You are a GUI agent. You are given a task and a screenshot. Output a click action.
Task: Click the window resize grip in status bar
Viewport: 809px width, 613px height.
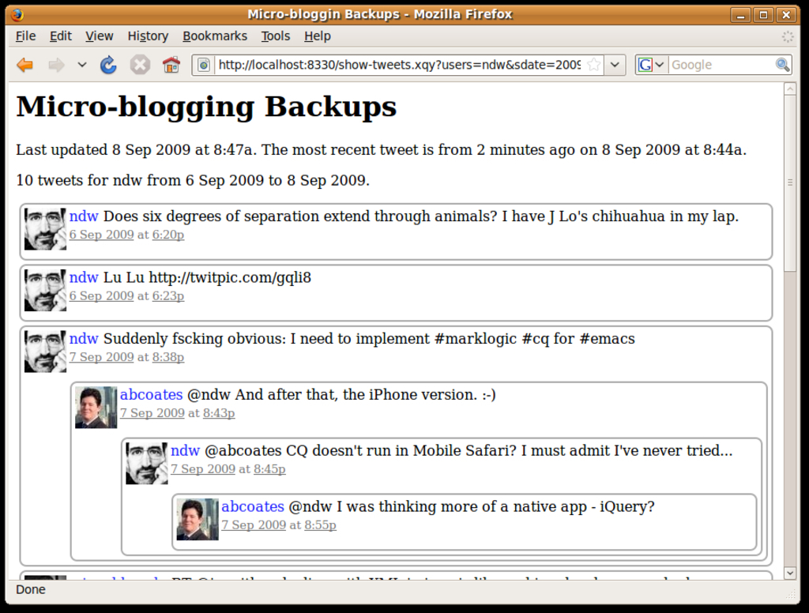coord(790,594)
